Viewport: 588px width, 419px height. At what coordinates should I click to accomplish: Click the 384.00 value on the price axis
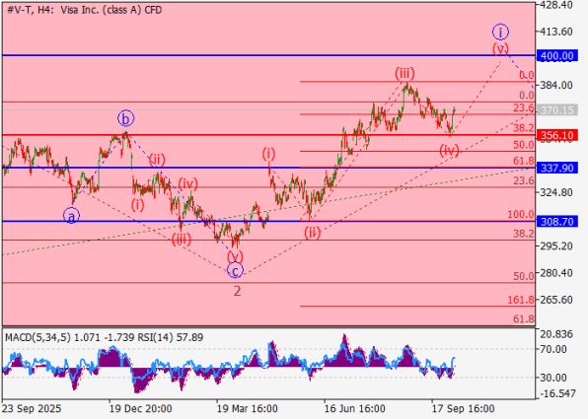556,85
